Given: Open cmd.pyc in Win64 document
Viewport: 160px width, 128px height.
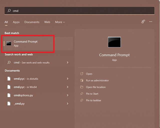Looking at the screenshot, I should [x=25, y=87].
